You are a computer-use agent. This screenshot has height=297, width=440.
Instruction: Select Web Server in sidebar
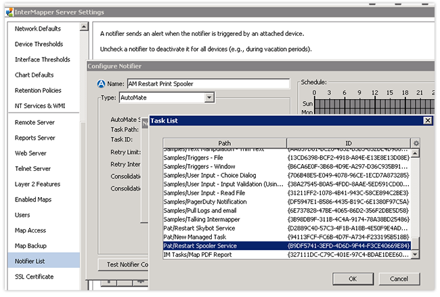click(x=30, y=153)
